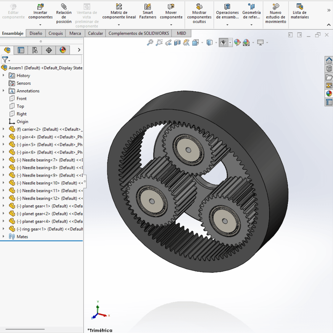Click the Edit Appearance color ball icon

pos(237,43)
